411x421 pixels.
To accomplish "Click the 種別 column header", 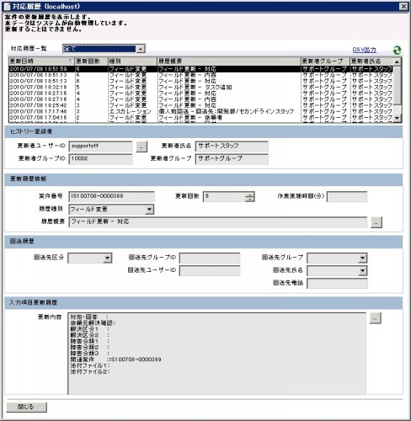I will coord(132,61).
